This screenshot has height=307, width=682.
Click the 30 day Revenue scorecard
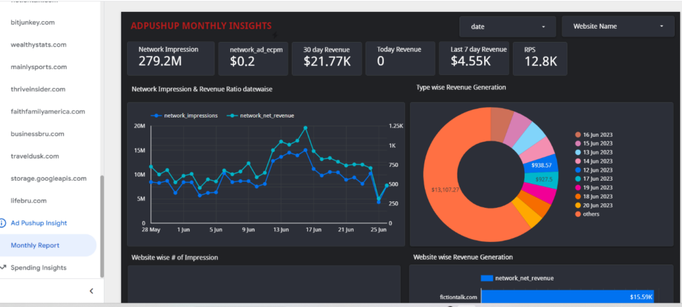click(326, 58)
